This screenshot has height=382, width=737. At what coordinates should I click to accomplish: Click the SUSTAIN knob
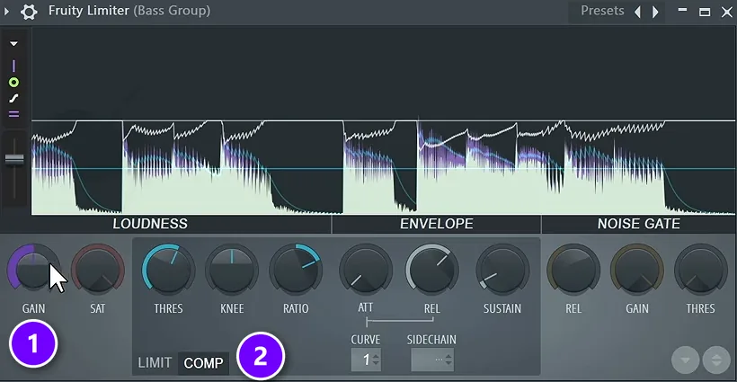click(502, 270)
